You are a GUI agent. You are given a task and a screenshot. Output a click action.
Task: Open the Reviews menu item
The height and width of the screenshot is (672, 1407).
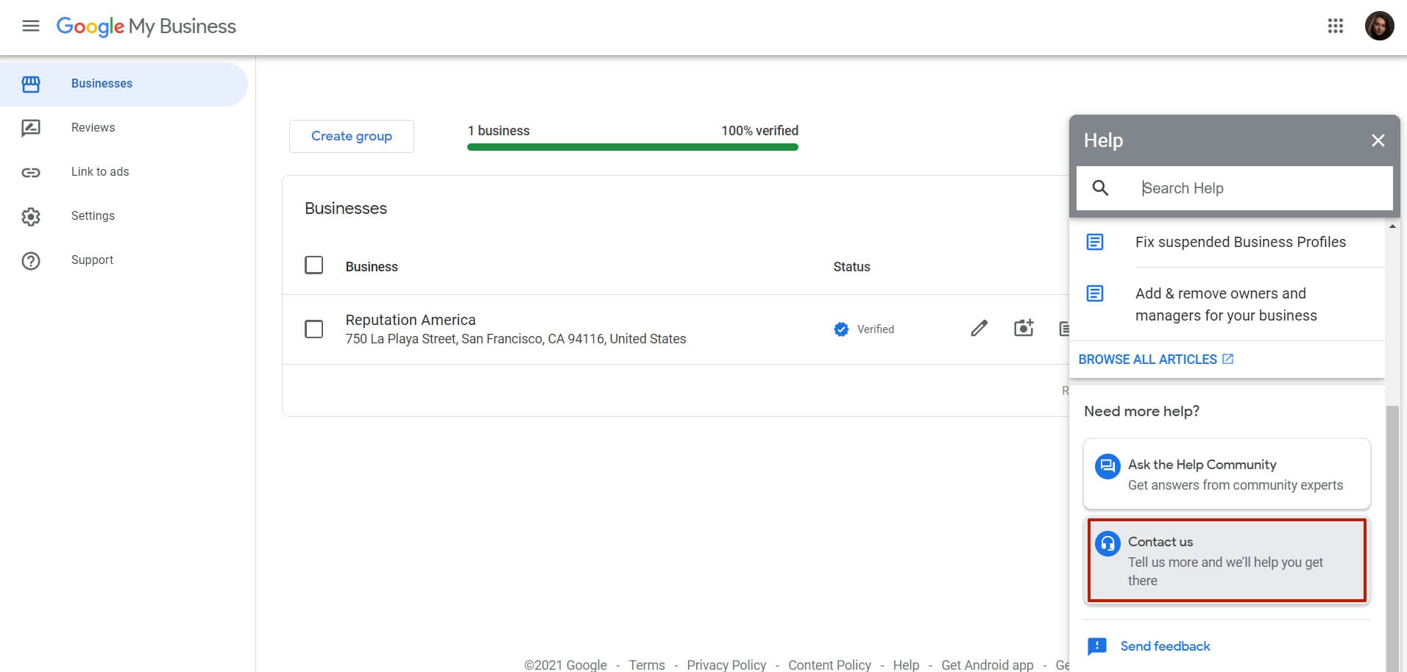(x=124, y=128)
